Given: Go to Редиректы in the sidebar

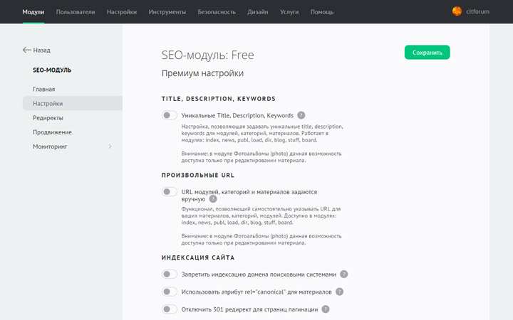Looking at the screenshot, I should [48, 118].
